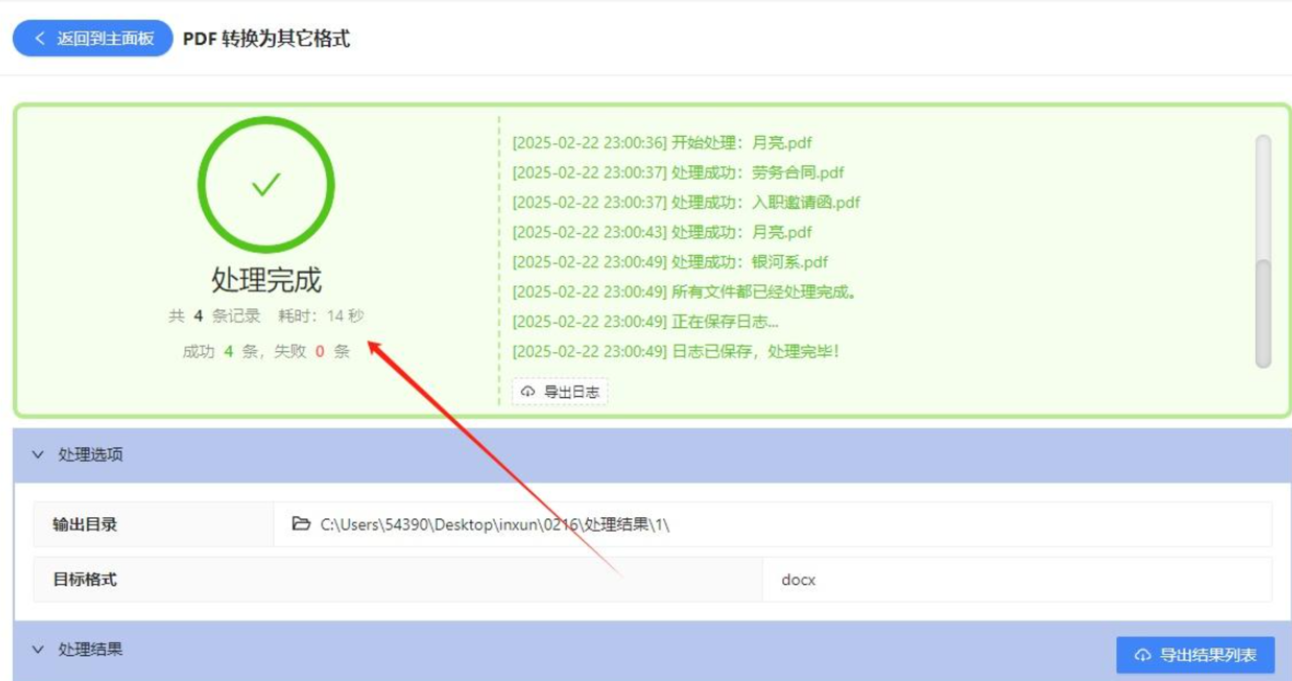The width and height of the screenshot is (1292, 681).
Task: Click the green checkmark success circle
Action: coord(266,184)
